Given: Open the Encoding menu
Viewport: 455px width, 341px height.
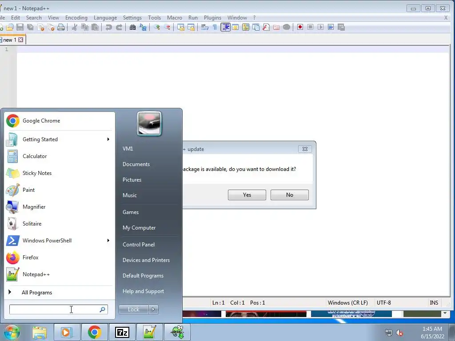Looking at the screenshot, I should [76, 18].
